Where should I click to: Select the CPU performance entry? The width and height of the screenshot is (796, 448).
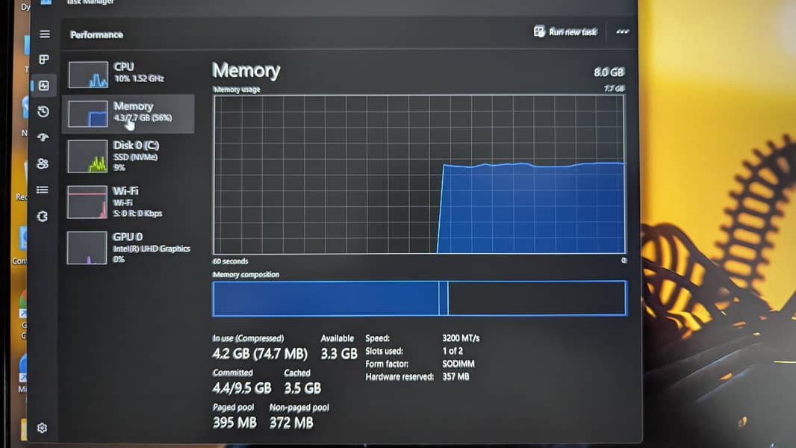pos(128,74)
